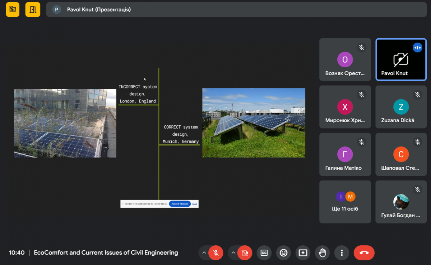Expand the microphone audio settings chevron

click(204, 253)
